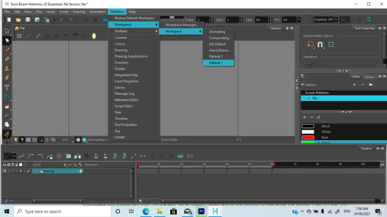Select the Eraser tool
This screenshot has height=217, width=387.
(x=7, y=78)
